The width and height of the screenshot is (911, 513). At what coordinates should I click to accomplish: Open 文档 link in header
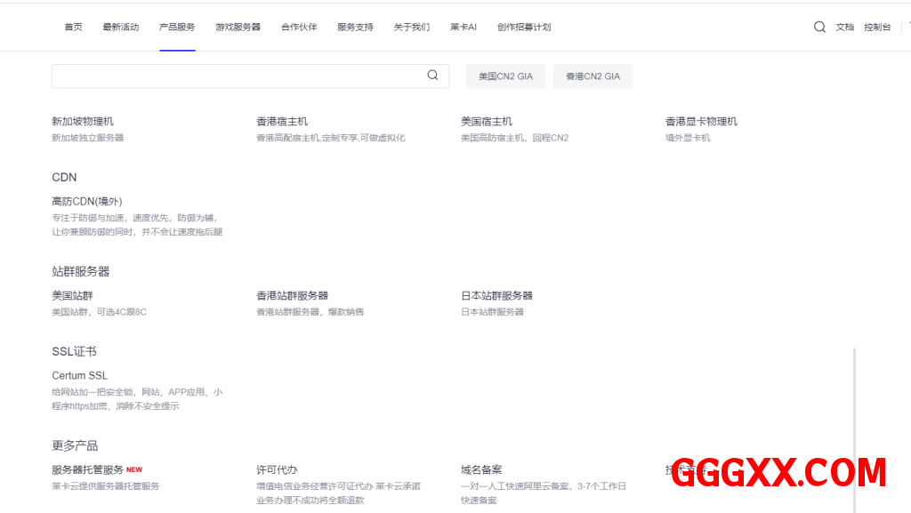(x=844, y=27)
